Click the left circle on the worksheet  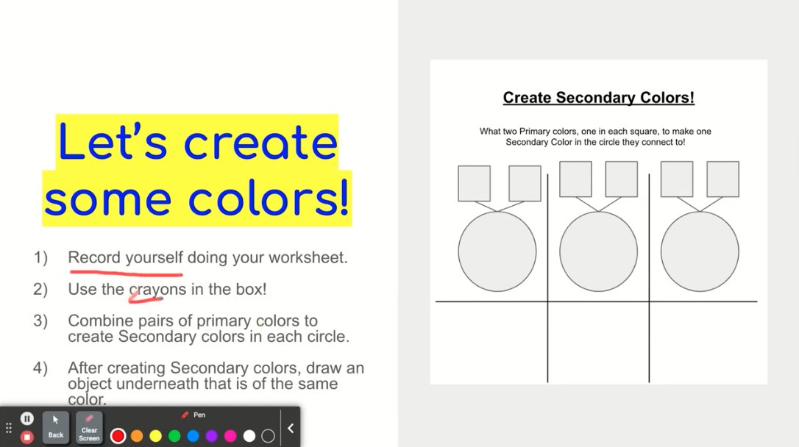(497, 251)
